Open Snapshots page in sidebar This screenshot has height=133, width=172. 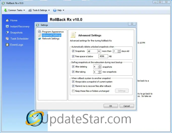click(x=16, y=33)
